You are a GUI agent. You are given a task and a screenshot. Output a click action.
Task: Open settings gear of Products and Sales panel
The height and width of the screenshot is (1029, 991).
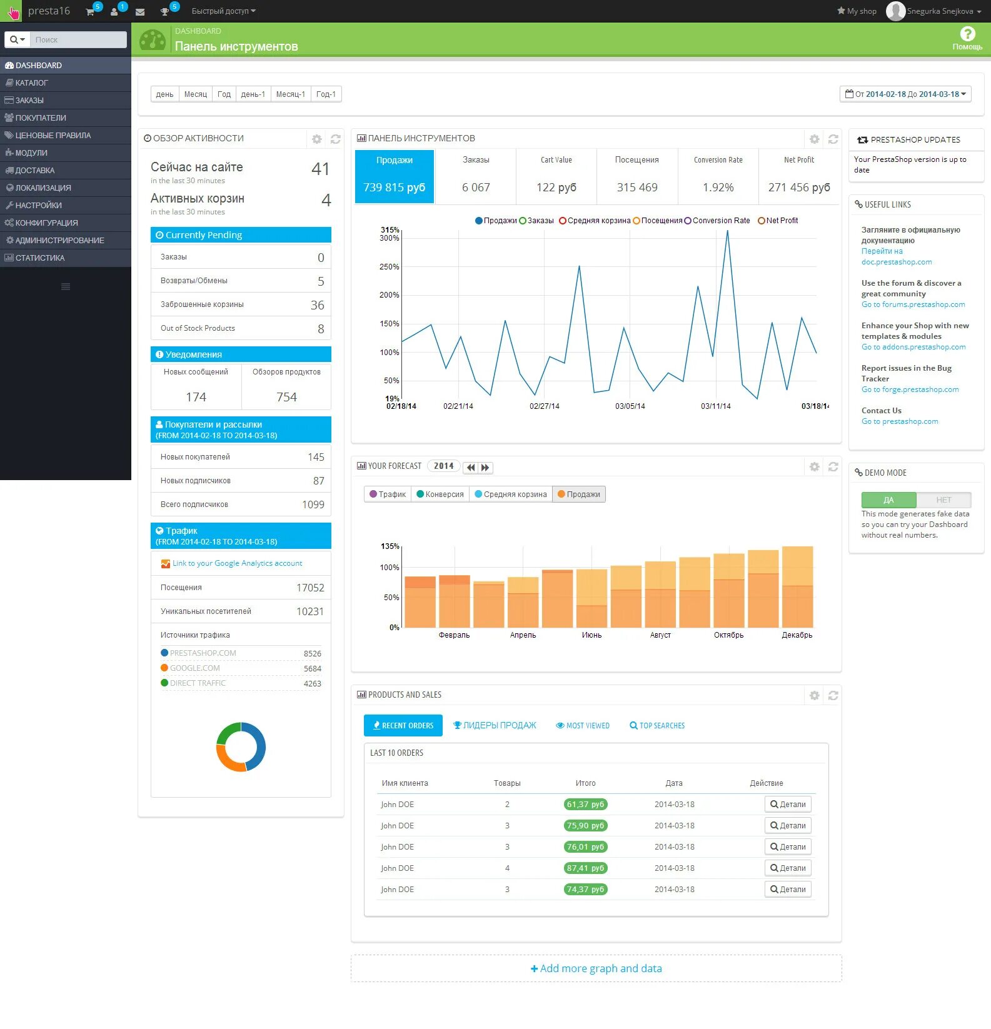[814, 695]
